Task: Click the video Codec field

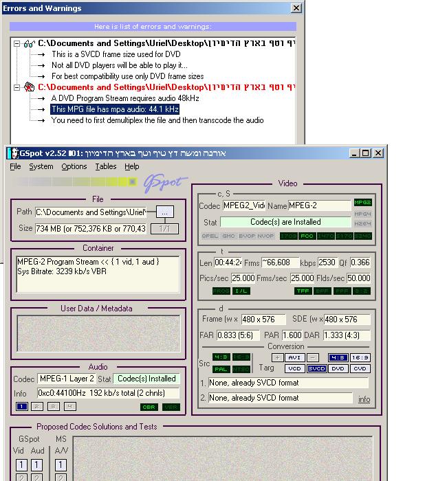Action: pos(244,205)
